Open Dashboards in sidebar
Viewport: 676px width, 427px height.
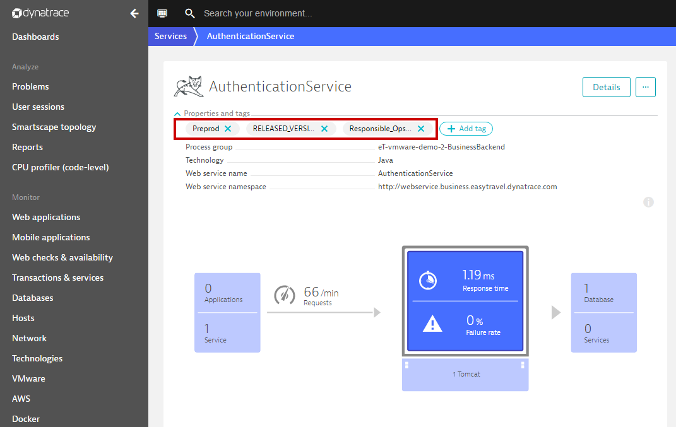coord(35,37)
